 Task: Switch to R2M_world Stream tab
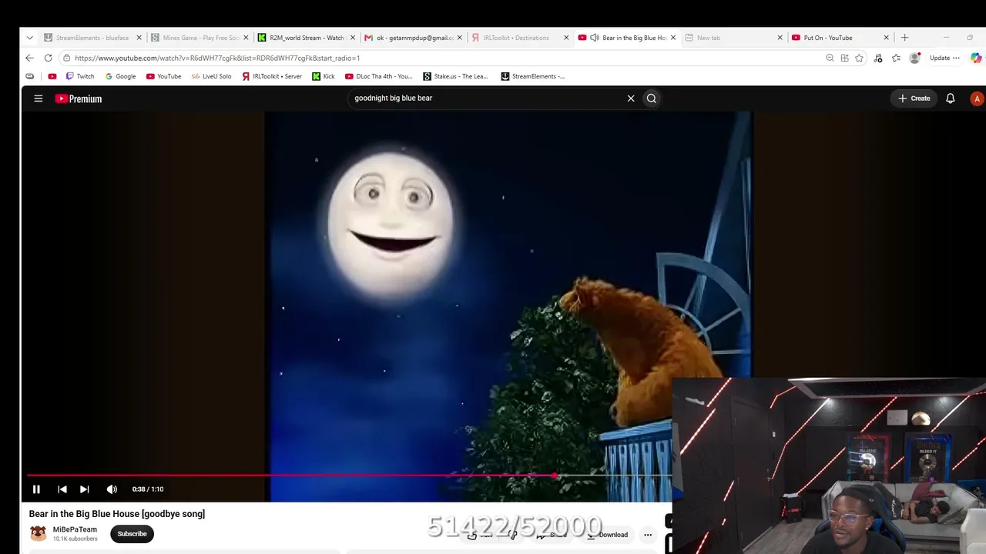[x=307, y=38]
